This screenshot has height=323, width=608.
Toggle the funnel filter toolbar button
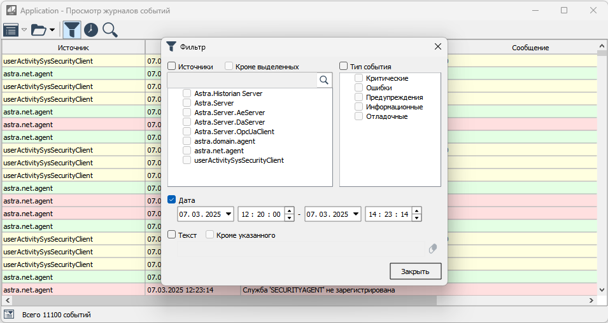point(72,30)
